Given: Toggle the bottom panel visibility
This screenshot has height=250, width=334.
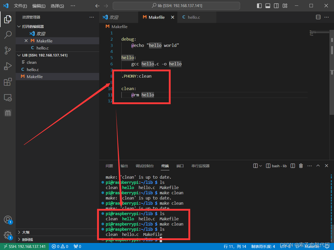Looking at the screenshot, I should click(x=268, y=6).
